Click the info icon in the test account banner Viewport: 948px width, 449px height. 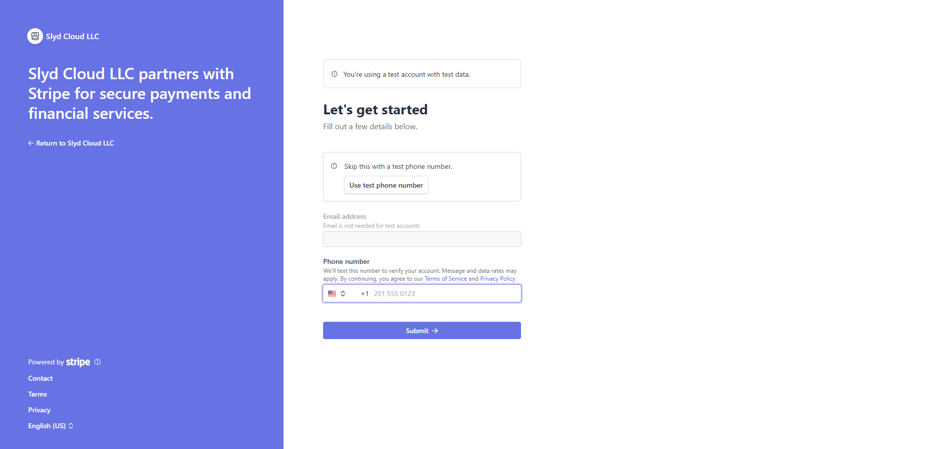(334, 74)
